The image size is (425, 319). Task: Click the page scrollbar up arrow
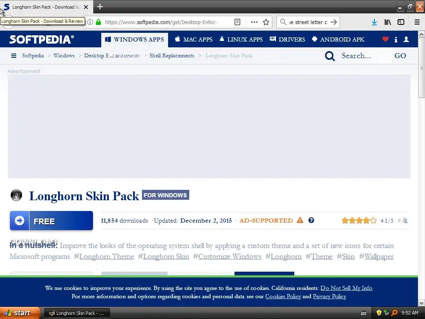422,34
